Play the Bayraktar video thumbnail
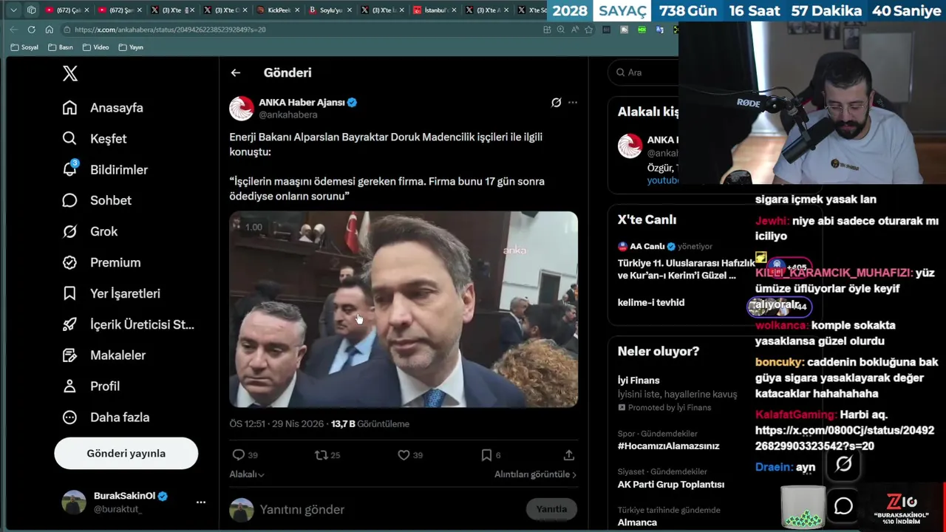This screenshot has height=532, width=946. (404, 310)
